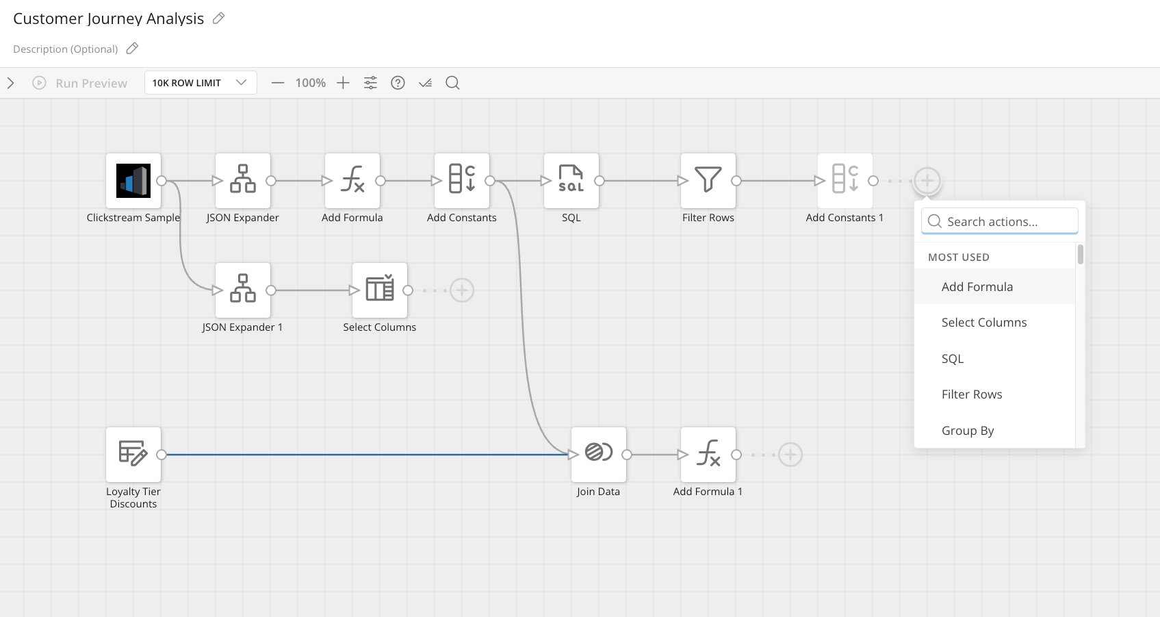Image resolution: width=1160 pixels, height=617 pixels.
Task: Open the SQL node
Action: [x=571, y=181]
